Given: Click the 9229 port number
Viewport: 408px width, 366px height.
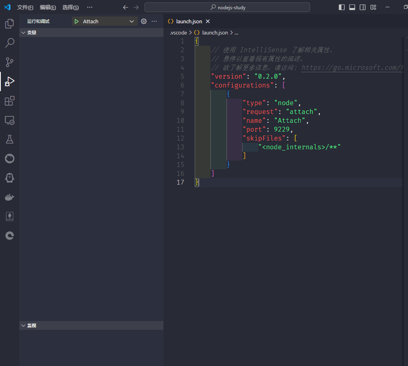Looking at the screenshot, I should (282, 129).
